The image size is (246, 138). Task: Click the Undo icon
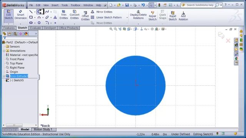coord(143,5)
